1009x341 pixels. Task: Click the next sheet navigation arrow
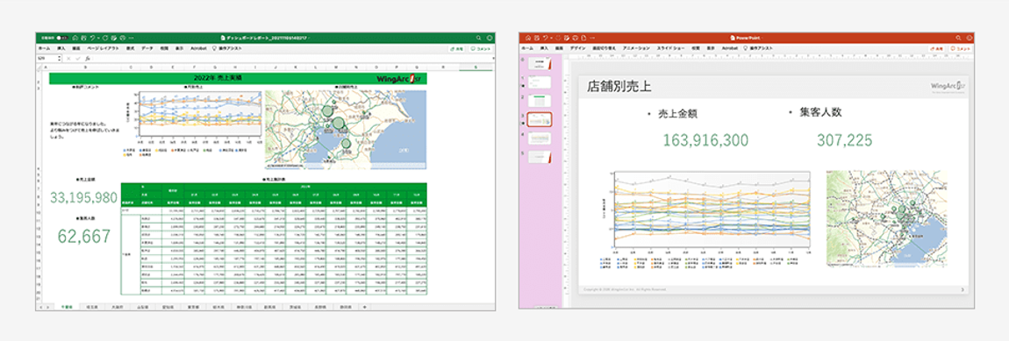click(x=47, y=308)
